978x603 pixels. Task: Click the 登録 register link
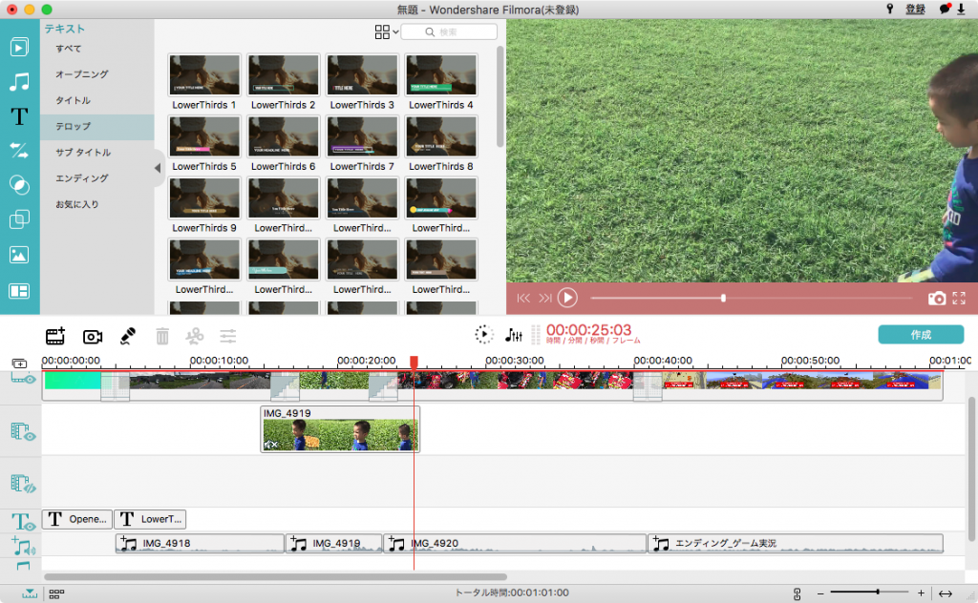pos(915,9)
